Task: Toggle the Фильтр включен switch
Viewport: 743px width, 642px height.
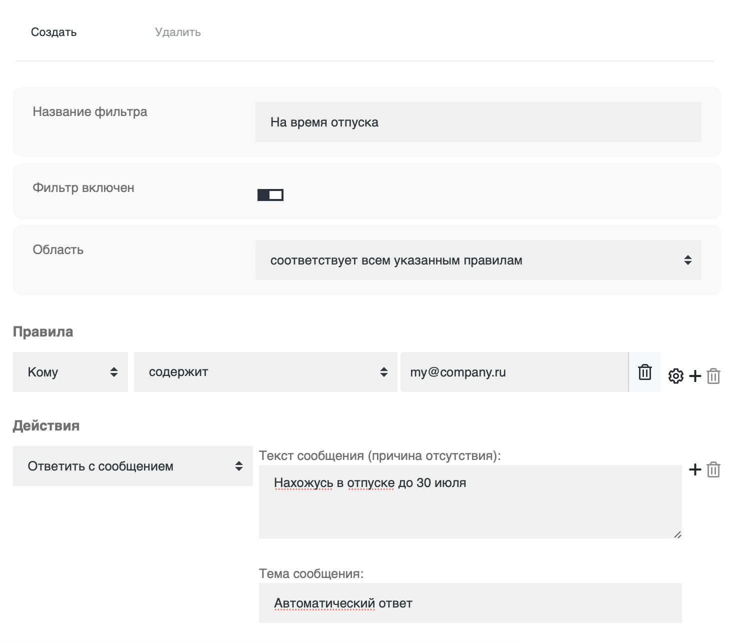Action: coord(270,195)
